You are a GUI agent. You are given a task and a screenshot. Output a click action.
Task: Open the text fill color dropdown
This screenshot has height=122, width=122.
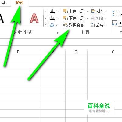57,11
